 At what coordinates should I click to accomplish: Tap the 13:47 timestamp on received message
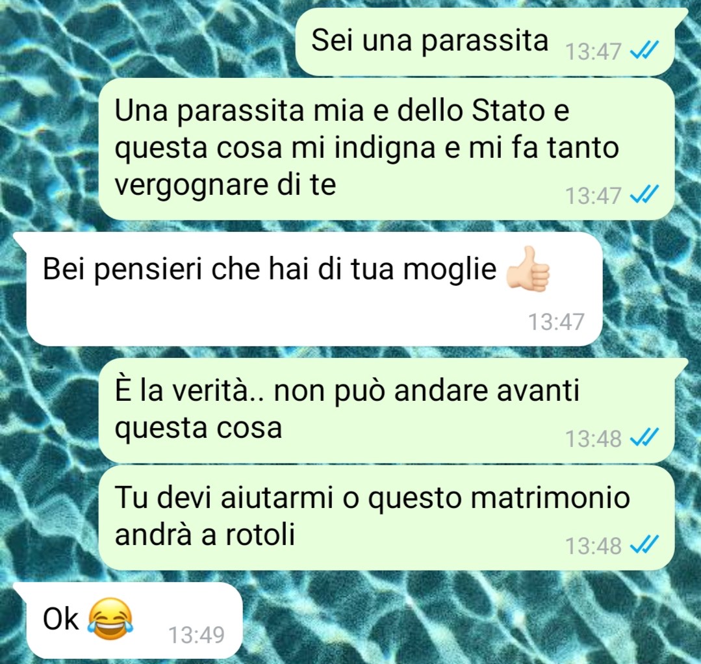556,322
